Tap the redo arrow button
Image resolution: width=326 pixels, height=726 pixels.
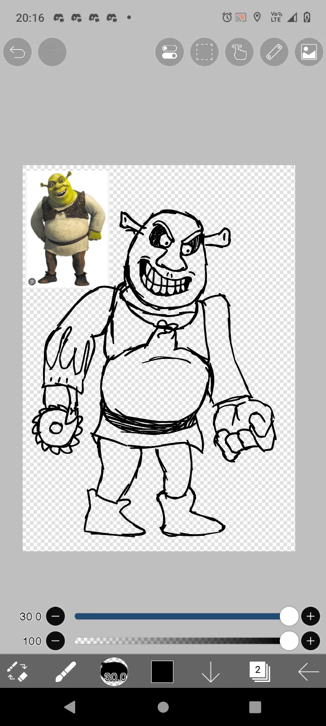pyautogui.click(x=52, y=52)
